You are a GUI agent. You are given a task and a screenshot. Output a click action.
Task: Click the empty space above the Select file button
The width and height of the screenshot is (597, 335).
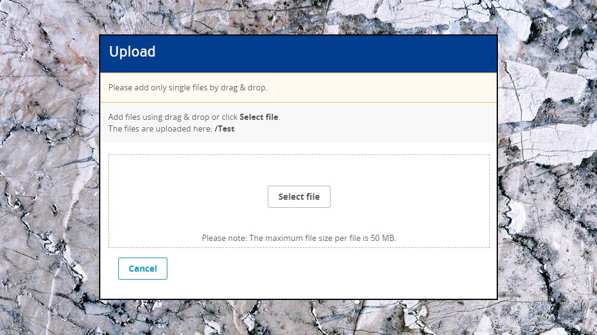pyautogui.click(x=299, y=169)
